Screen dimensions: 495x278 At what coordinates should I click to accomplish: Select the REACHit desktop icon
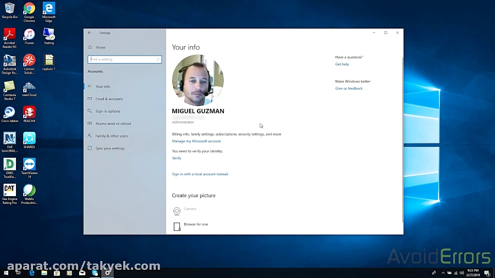29,114
